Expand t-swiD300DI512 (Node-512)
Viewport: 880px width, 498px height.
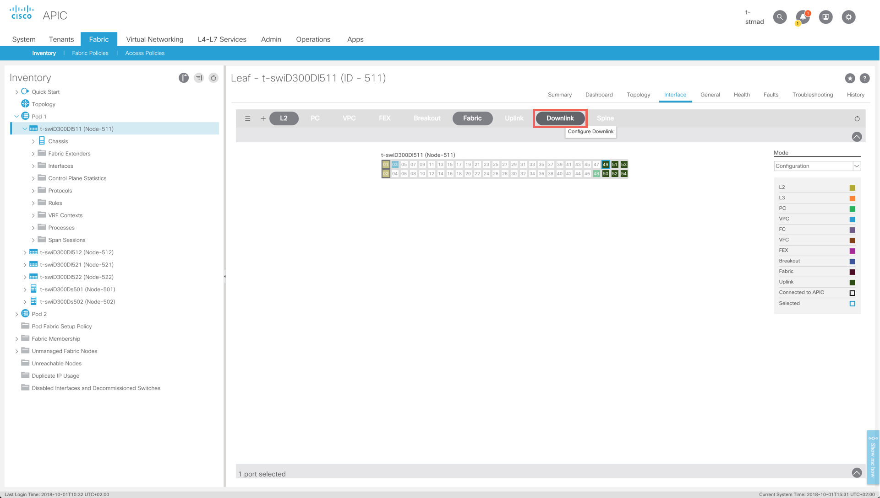pos(25,252)
